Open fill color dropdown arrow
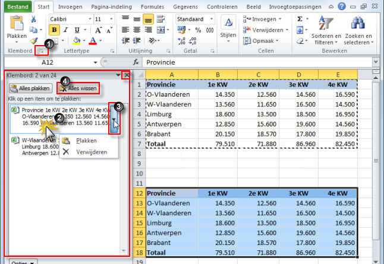This screenshot has width=384, height=264. pos(84,40)
